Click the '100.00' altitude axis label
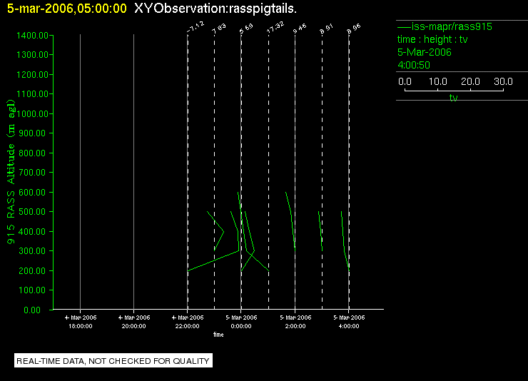The image size is (528, 381). [x=32, y=290]
